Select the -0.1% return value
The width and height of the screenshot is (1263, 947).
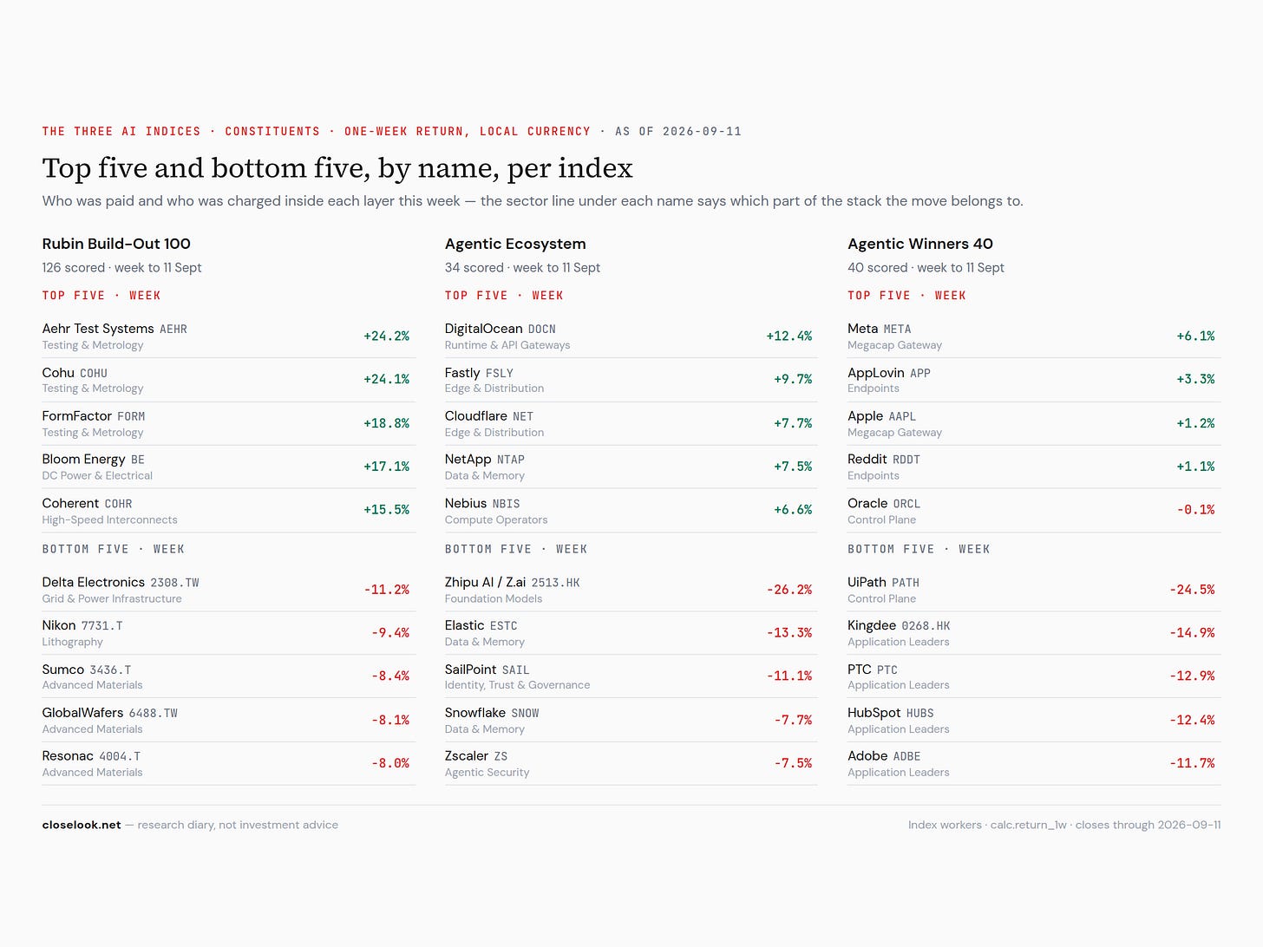[x=1195, y=510]
